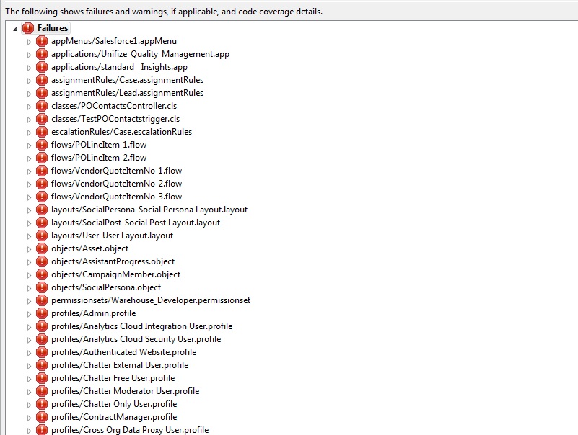Image resolution: width=578 pixels, height=435 pixels.
Task: Select layouts/SocialPost-Social Post Layout.layout text
Action: [136, 223]
